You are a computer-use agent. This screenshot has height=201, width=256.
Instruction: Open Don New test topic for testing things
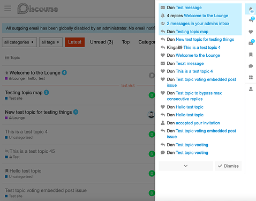pyautogui.click(x=200, y=39)
